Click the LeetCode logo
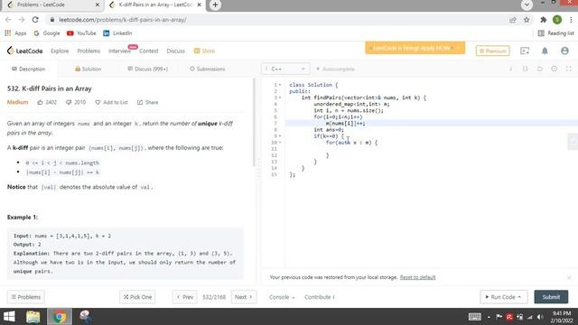 24,51
